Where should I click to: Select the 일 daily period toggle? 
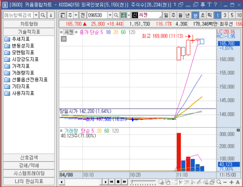coord(166,15)
